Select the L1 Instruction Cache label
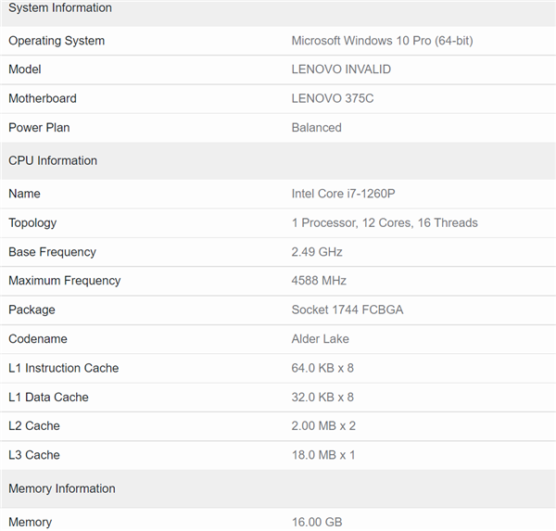556x531 pixels. 64,368
